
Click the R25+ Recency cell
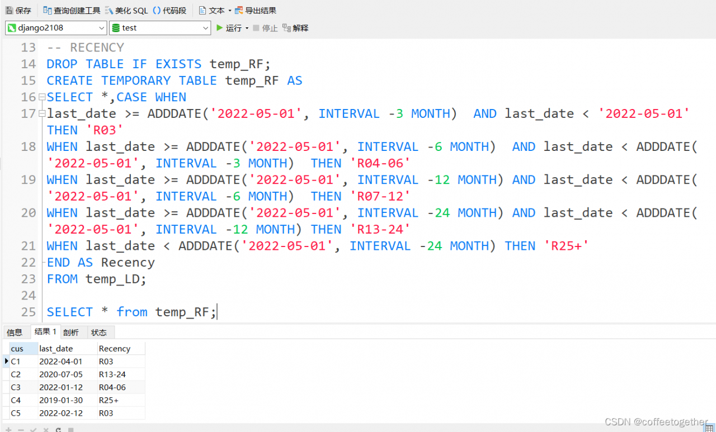click(x=121, y=400)
